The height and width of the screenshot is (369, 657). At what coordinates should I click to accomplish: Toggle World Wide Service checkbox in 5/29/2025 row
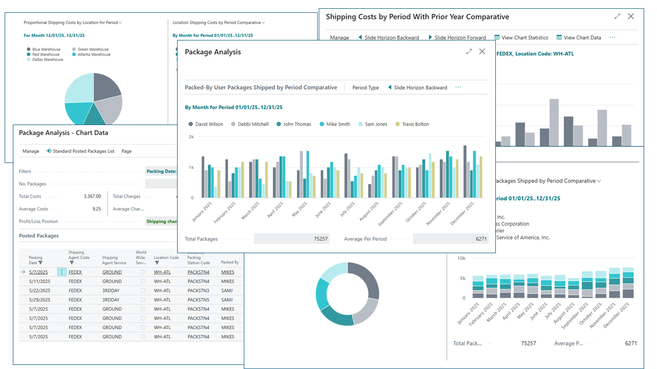[x=143, y=300]
